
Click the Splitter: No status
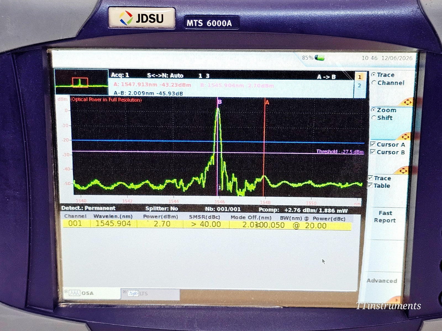pyautogui.click(x=162, y=209)
